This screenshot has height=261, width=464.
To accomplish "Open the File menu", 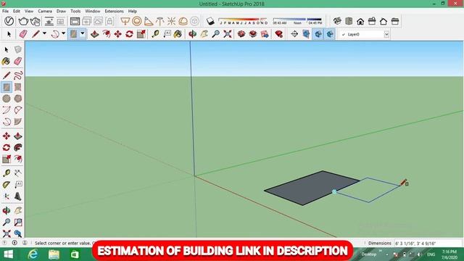I will click(x=5, y=11).
